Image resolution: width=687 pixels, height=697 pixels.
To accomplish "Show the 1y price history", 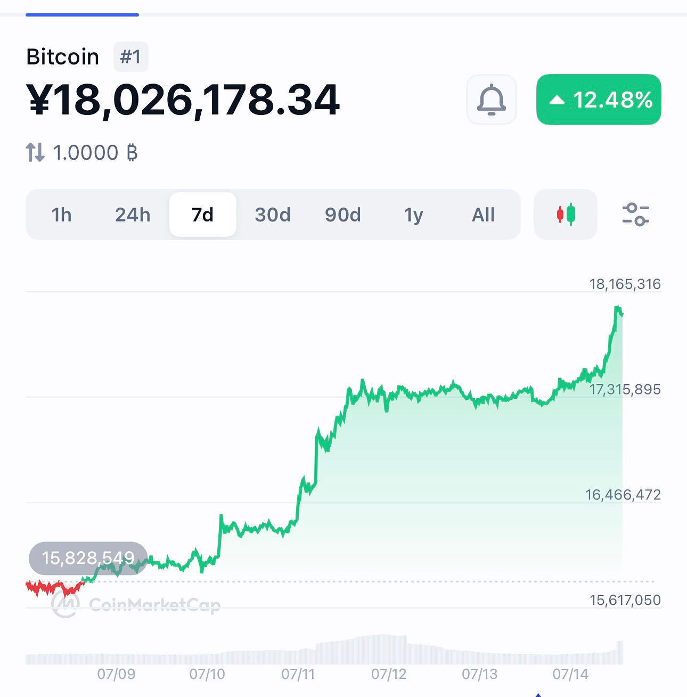I will [413, 215].
